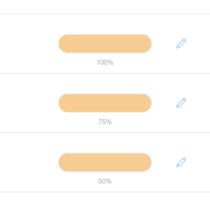Click the pencil icon beside the 100% bar
The height and width of the screenshot is (210, 210).
coord(181,44)
